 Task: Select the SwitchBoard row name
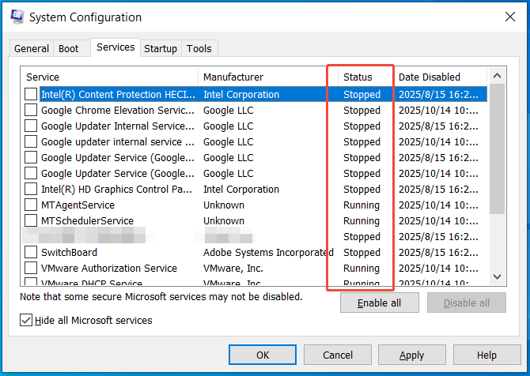69,252
